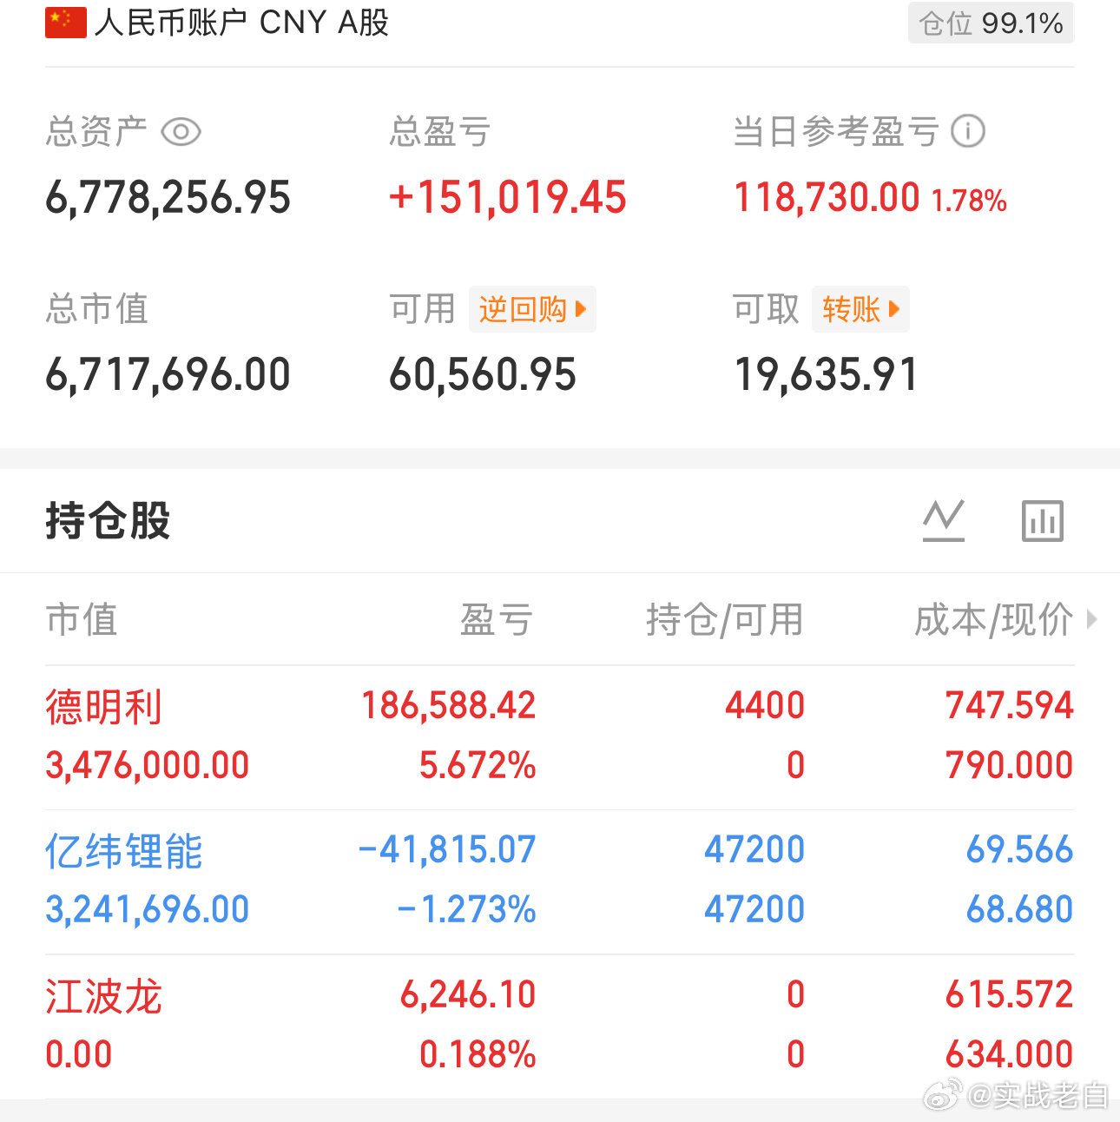Expand columns arrow after 成本/现价

pyautogui.click(x=1092, y=619)
